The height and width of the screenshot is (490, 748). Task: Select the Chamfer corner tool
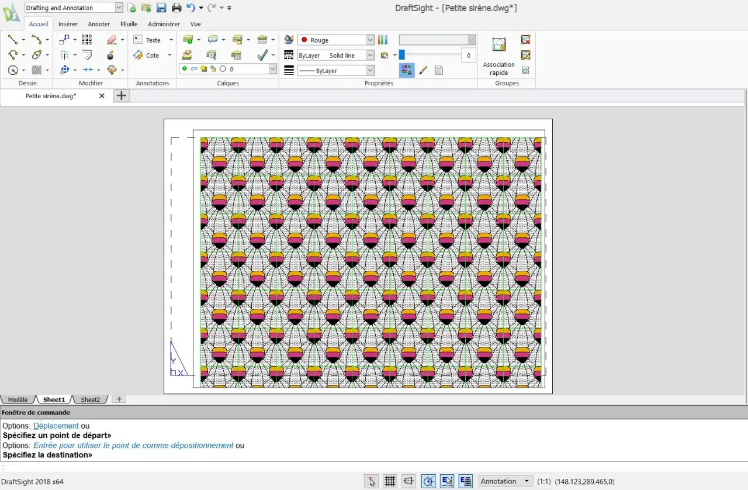[87, 55]
